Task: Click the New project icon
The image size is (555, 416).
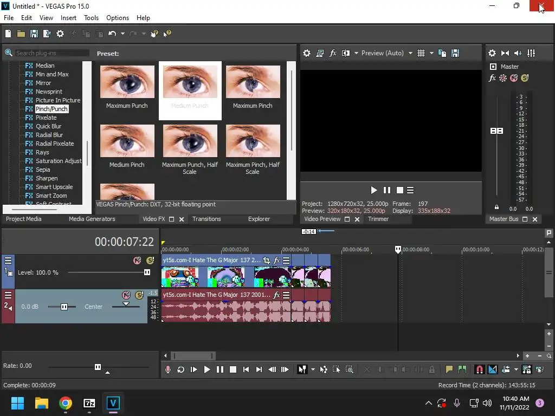Action: [8, 34]
